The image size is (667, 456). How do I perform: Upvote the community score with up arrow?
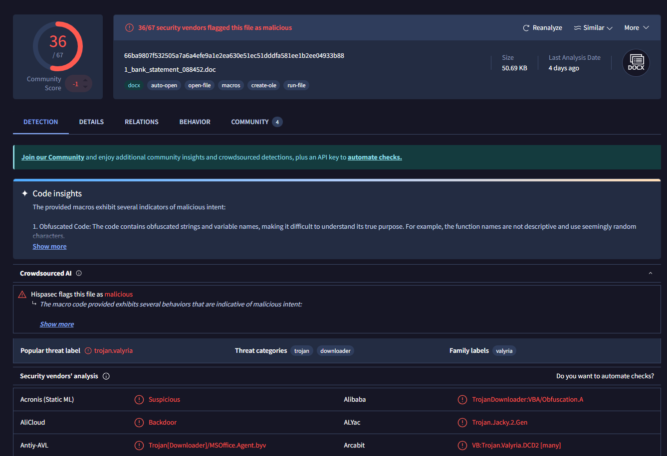85,80
